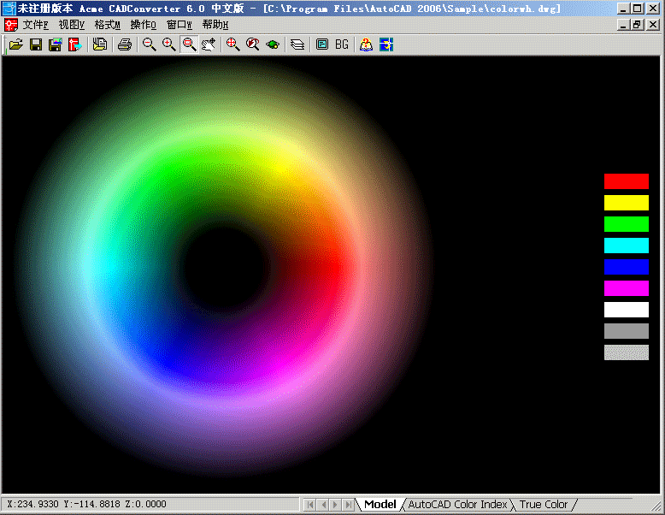Click the green 3D orbit icon
This screenshot has height=515, width=665.
coord(273,44)
